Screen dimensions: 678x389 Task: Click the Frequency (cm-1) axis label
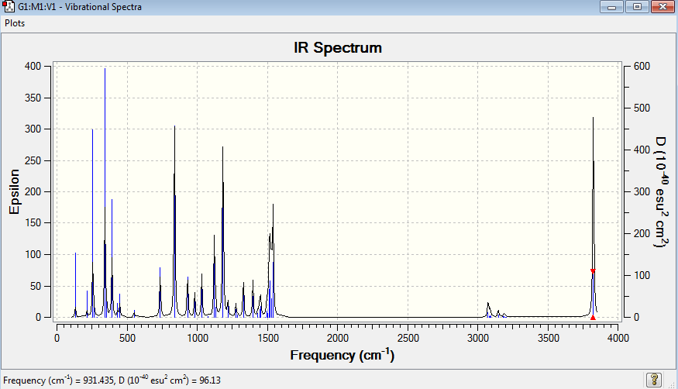(342, 355)
